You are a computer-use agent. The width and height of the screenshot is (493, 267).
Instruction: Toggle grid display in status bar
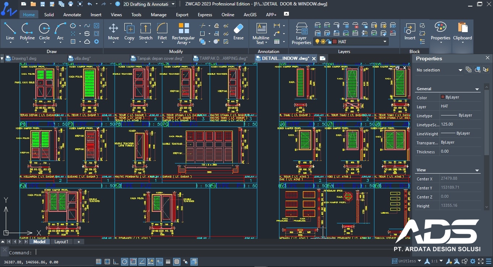click(107, 262)
